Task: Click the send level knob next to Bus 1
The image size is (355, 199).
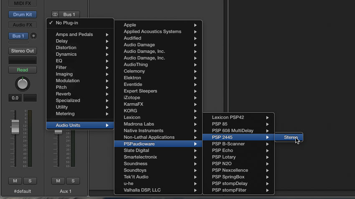Action: click(x=33, y=36)
